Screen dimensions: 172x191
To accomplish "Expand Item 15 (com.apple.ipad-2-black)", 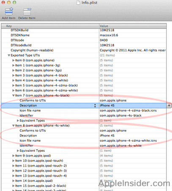I will pyautogui.click(x=14, y=186).
